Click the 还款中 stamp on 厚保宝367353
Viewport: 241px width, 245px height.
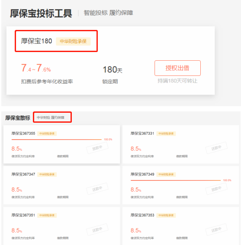point(216,229)
